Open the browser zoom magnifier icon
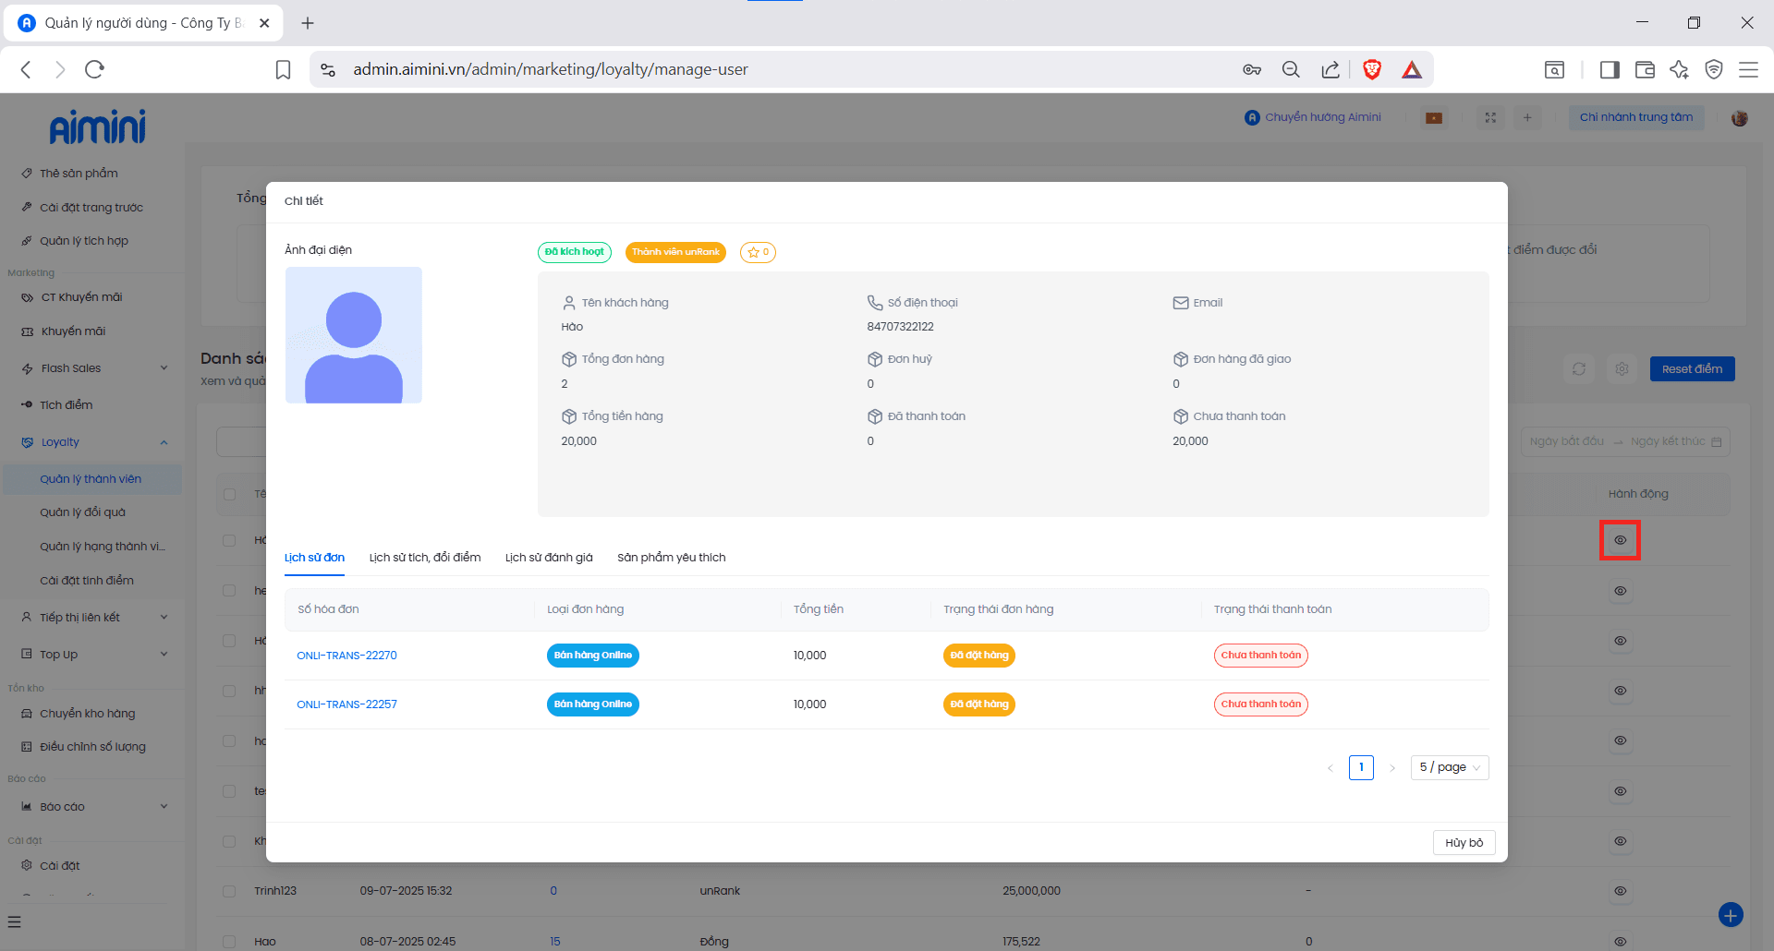The width and height of the screenshot is (1774, 951). click(x=1291, y=69)
